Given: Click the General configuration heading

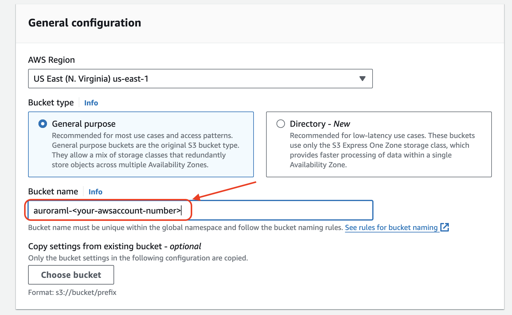Looking at the screenshot, I should 85,23.
